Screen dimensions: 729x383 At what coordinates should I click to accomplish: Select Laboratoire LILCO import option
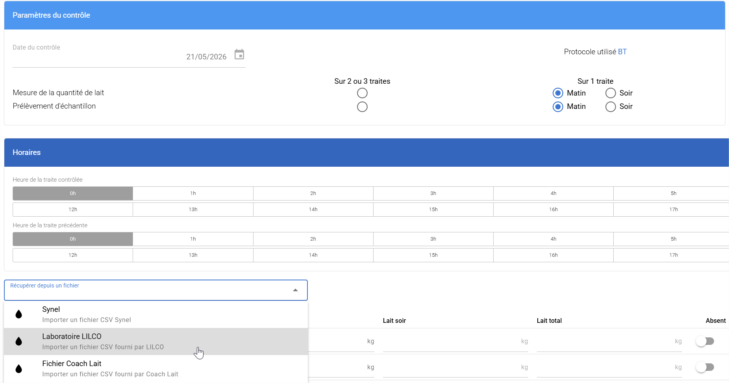[156, 342]
